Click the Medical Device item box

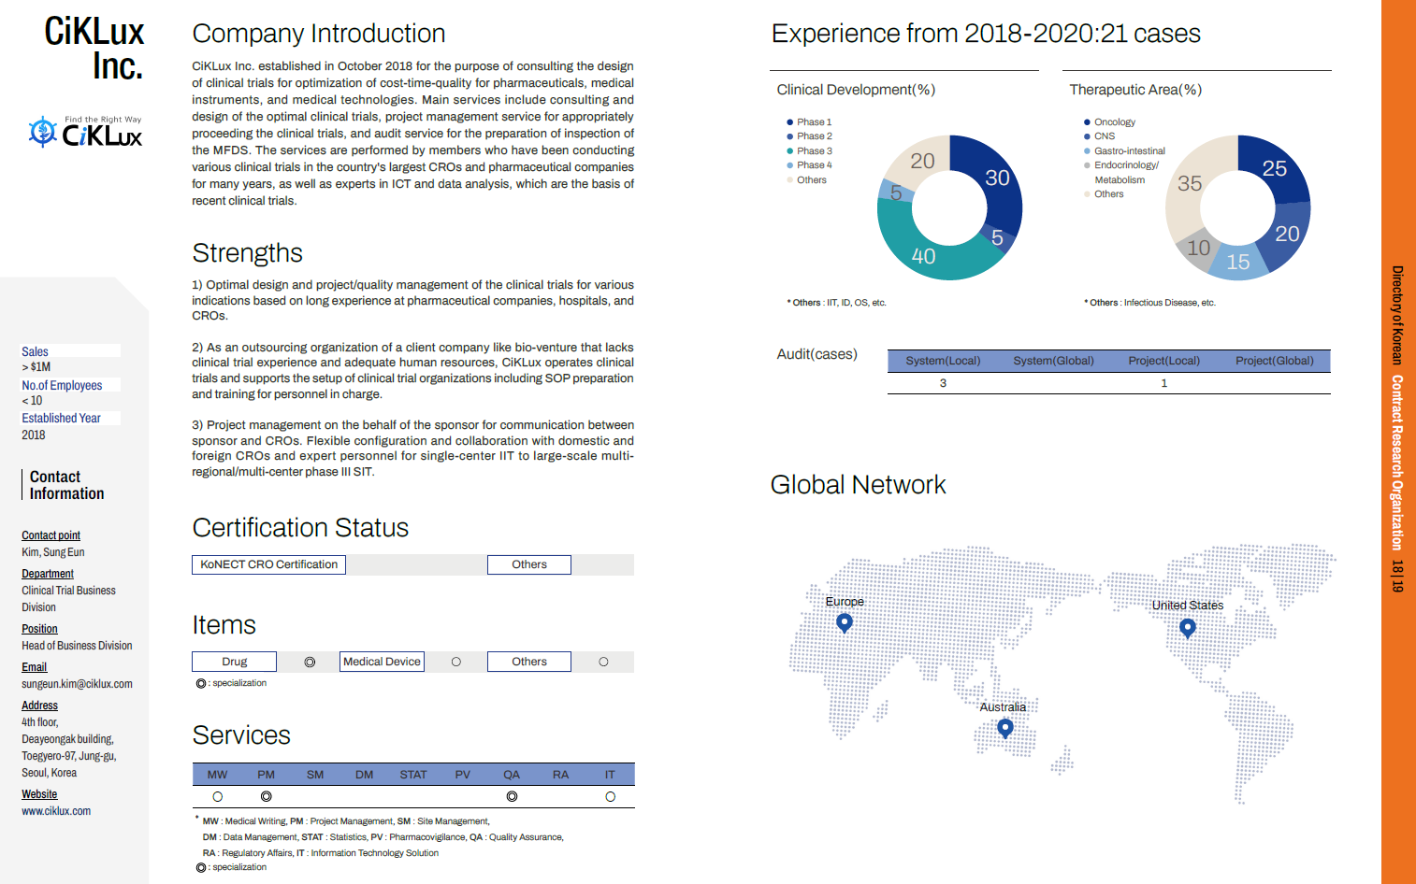point(382,662)
